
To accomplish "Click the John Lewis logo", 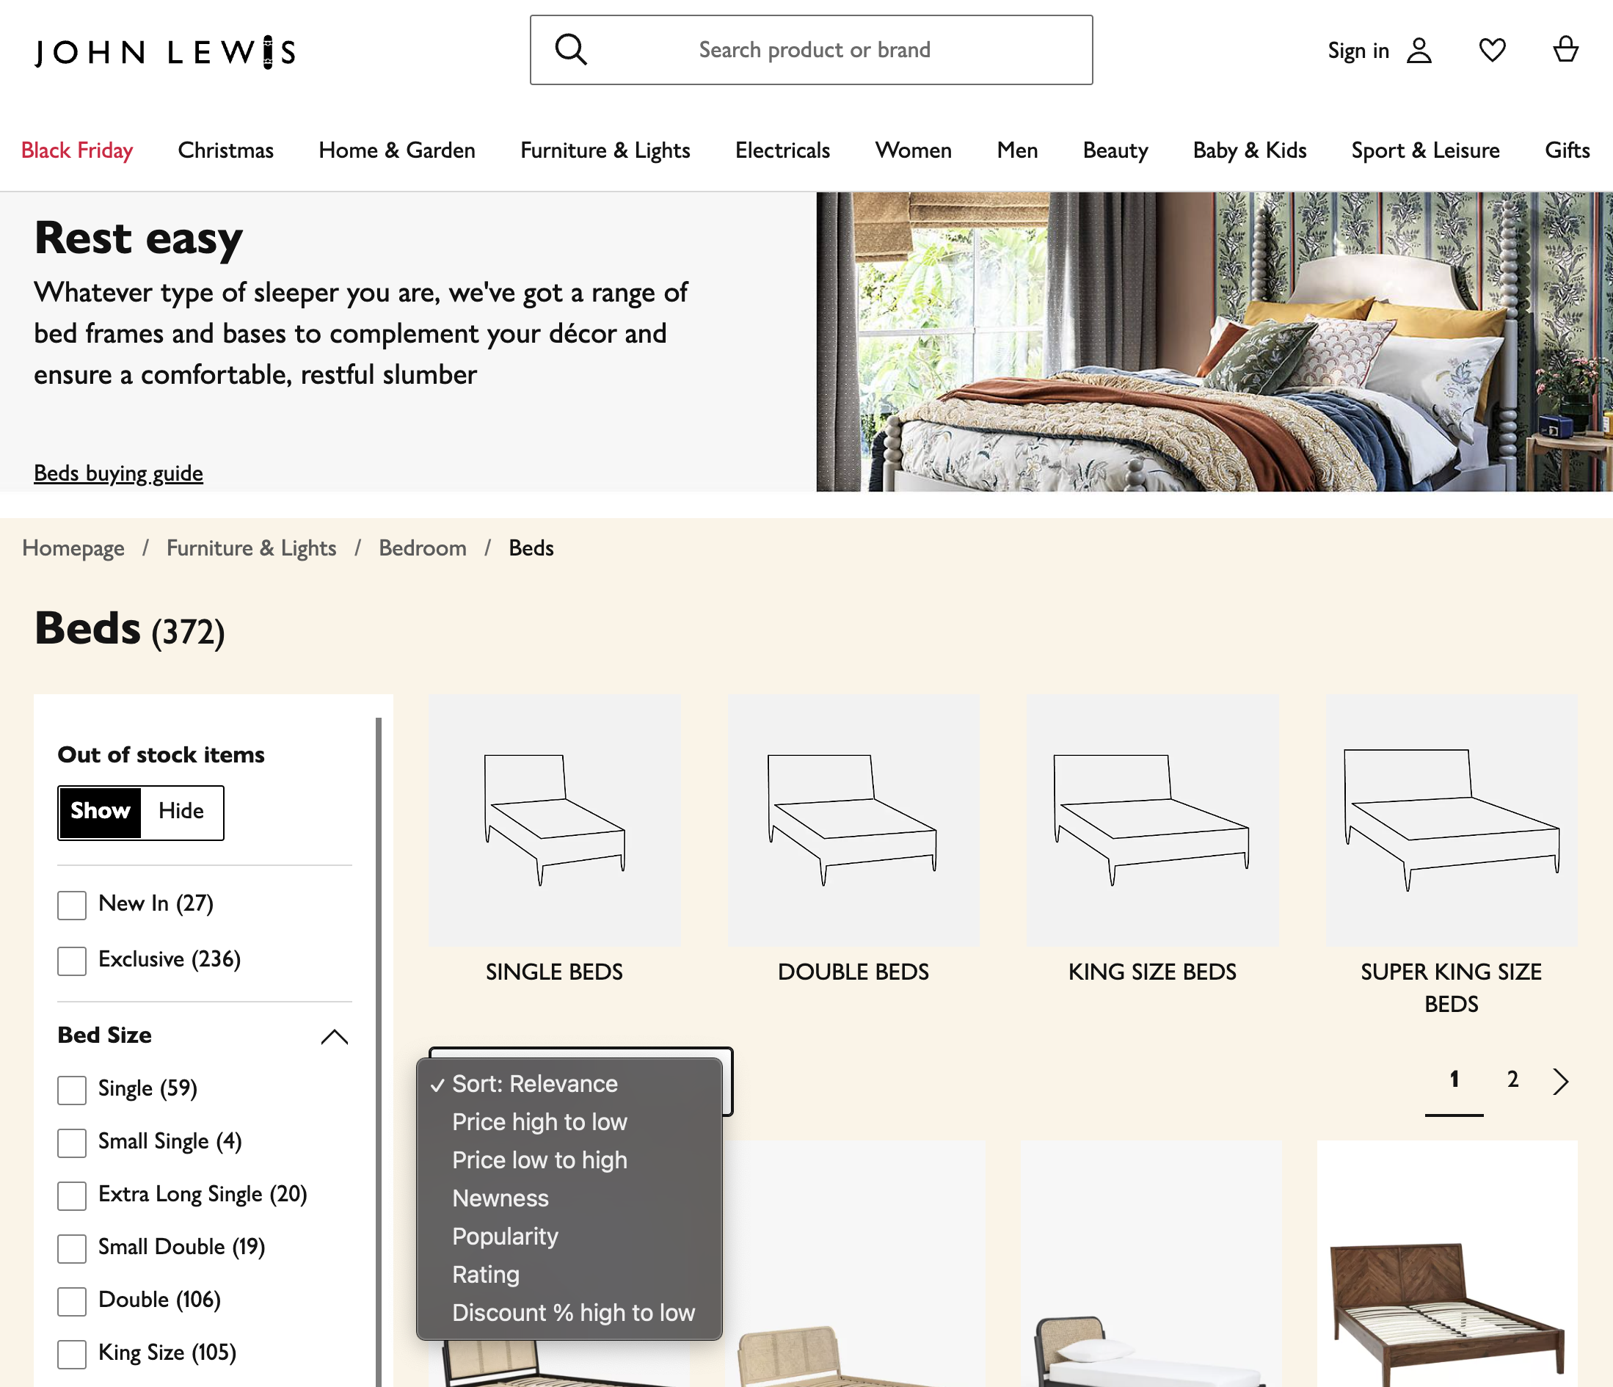I will pyautogui.click(x=165, y=51).
